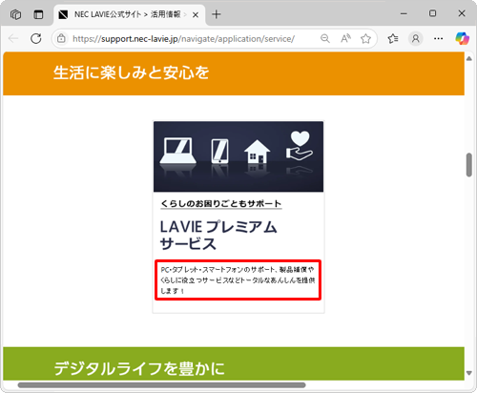Refresh the current page
Image resolution: width=477 pixels, height=393 pixels.
pyautogui.click(x=36, y=39)
